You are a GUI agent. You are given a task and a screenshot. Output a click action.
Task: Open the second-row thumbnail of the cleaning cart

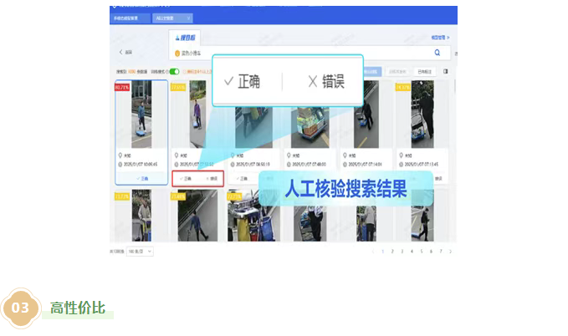pyautogui.click(x=253, y=216)
